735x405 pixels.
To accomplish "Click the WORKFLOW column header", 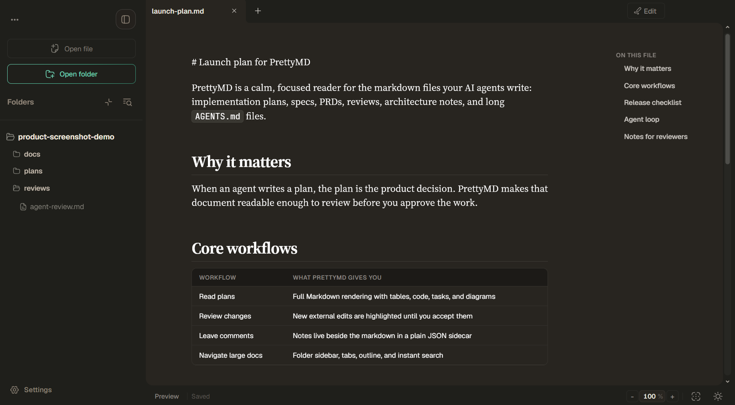I will [217, 278].
